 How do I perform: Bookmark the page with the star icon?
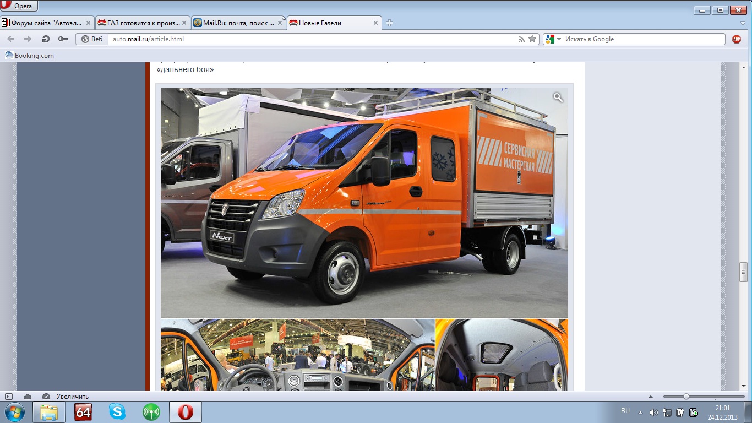(532, 39)
